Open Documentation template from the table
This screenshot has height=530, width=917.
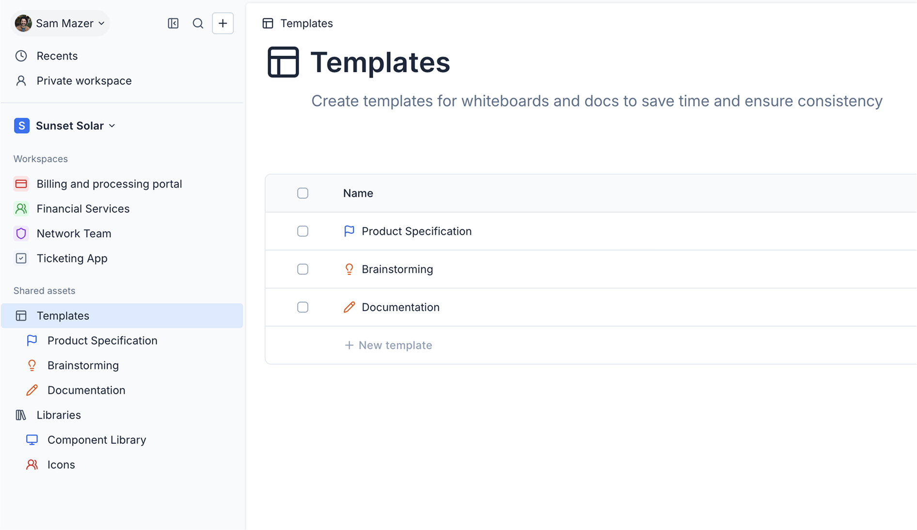[400, 307]
